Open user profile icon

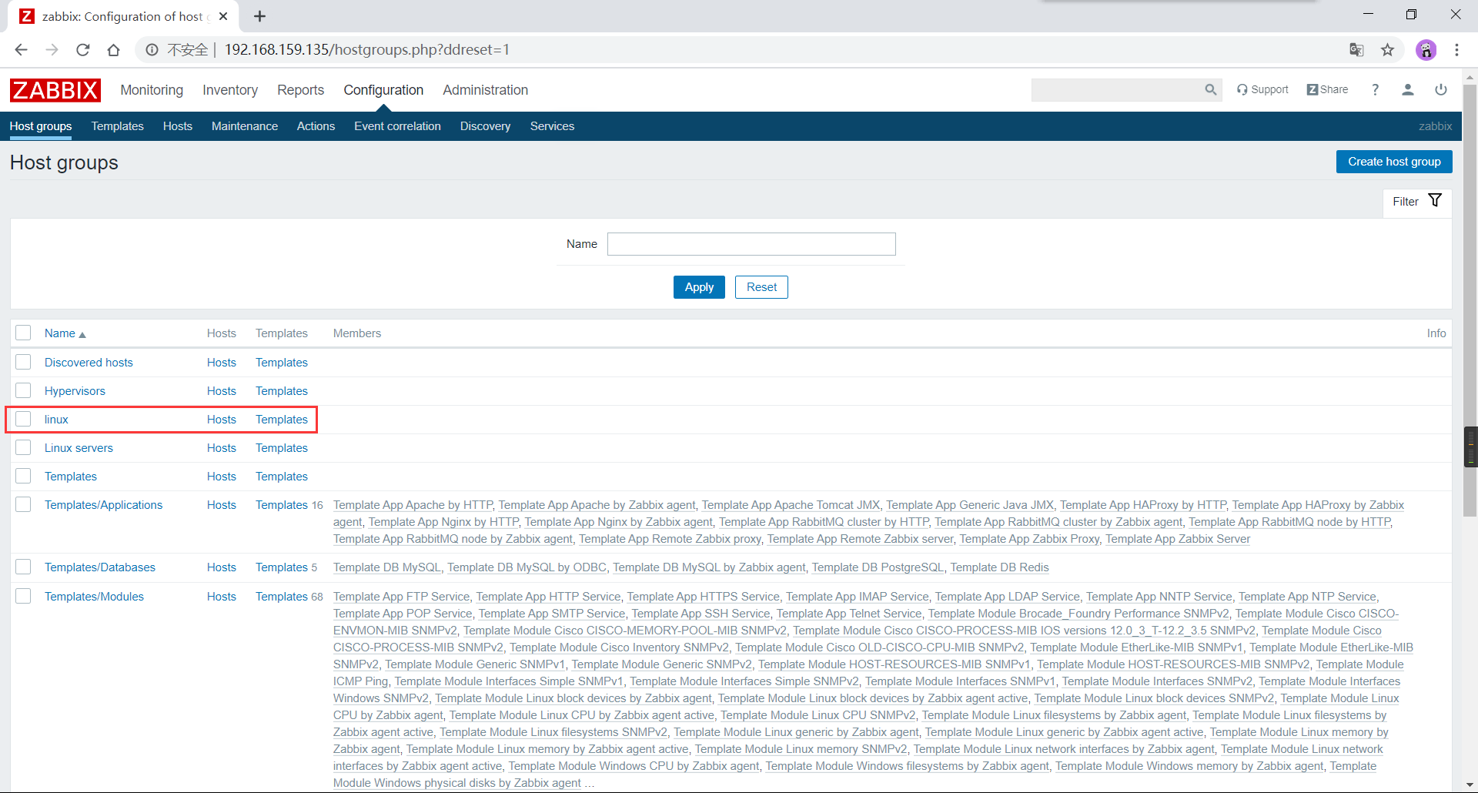tap(1408, 90)
